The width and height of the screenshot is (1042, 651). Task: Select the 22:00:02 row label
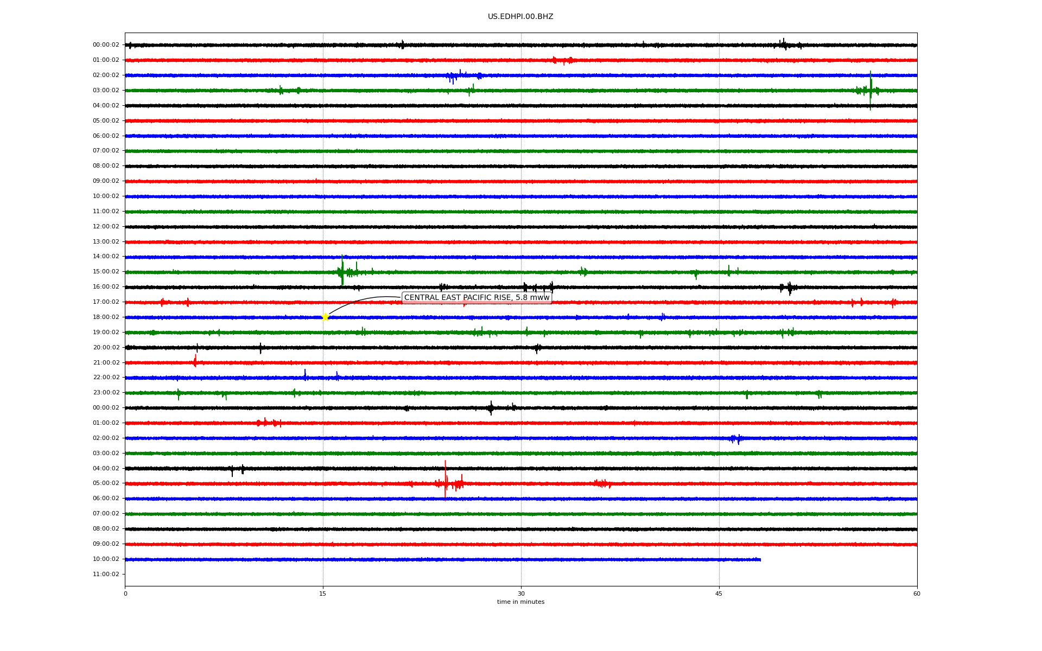pos(106,377)
